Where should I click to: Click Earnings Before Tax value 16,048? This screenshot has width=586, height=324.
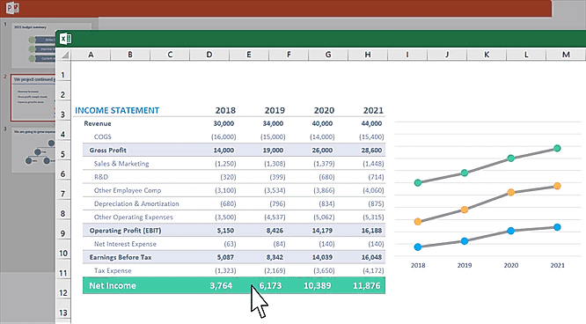[x=371, y=257]
